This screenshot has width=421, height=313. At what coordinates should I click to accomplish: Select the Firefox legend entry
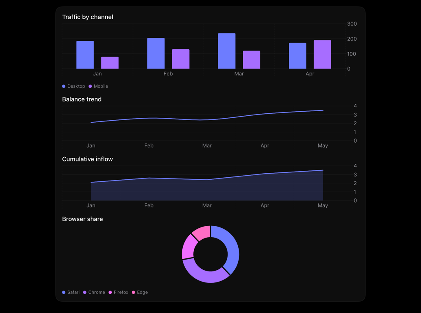point(118,292)
